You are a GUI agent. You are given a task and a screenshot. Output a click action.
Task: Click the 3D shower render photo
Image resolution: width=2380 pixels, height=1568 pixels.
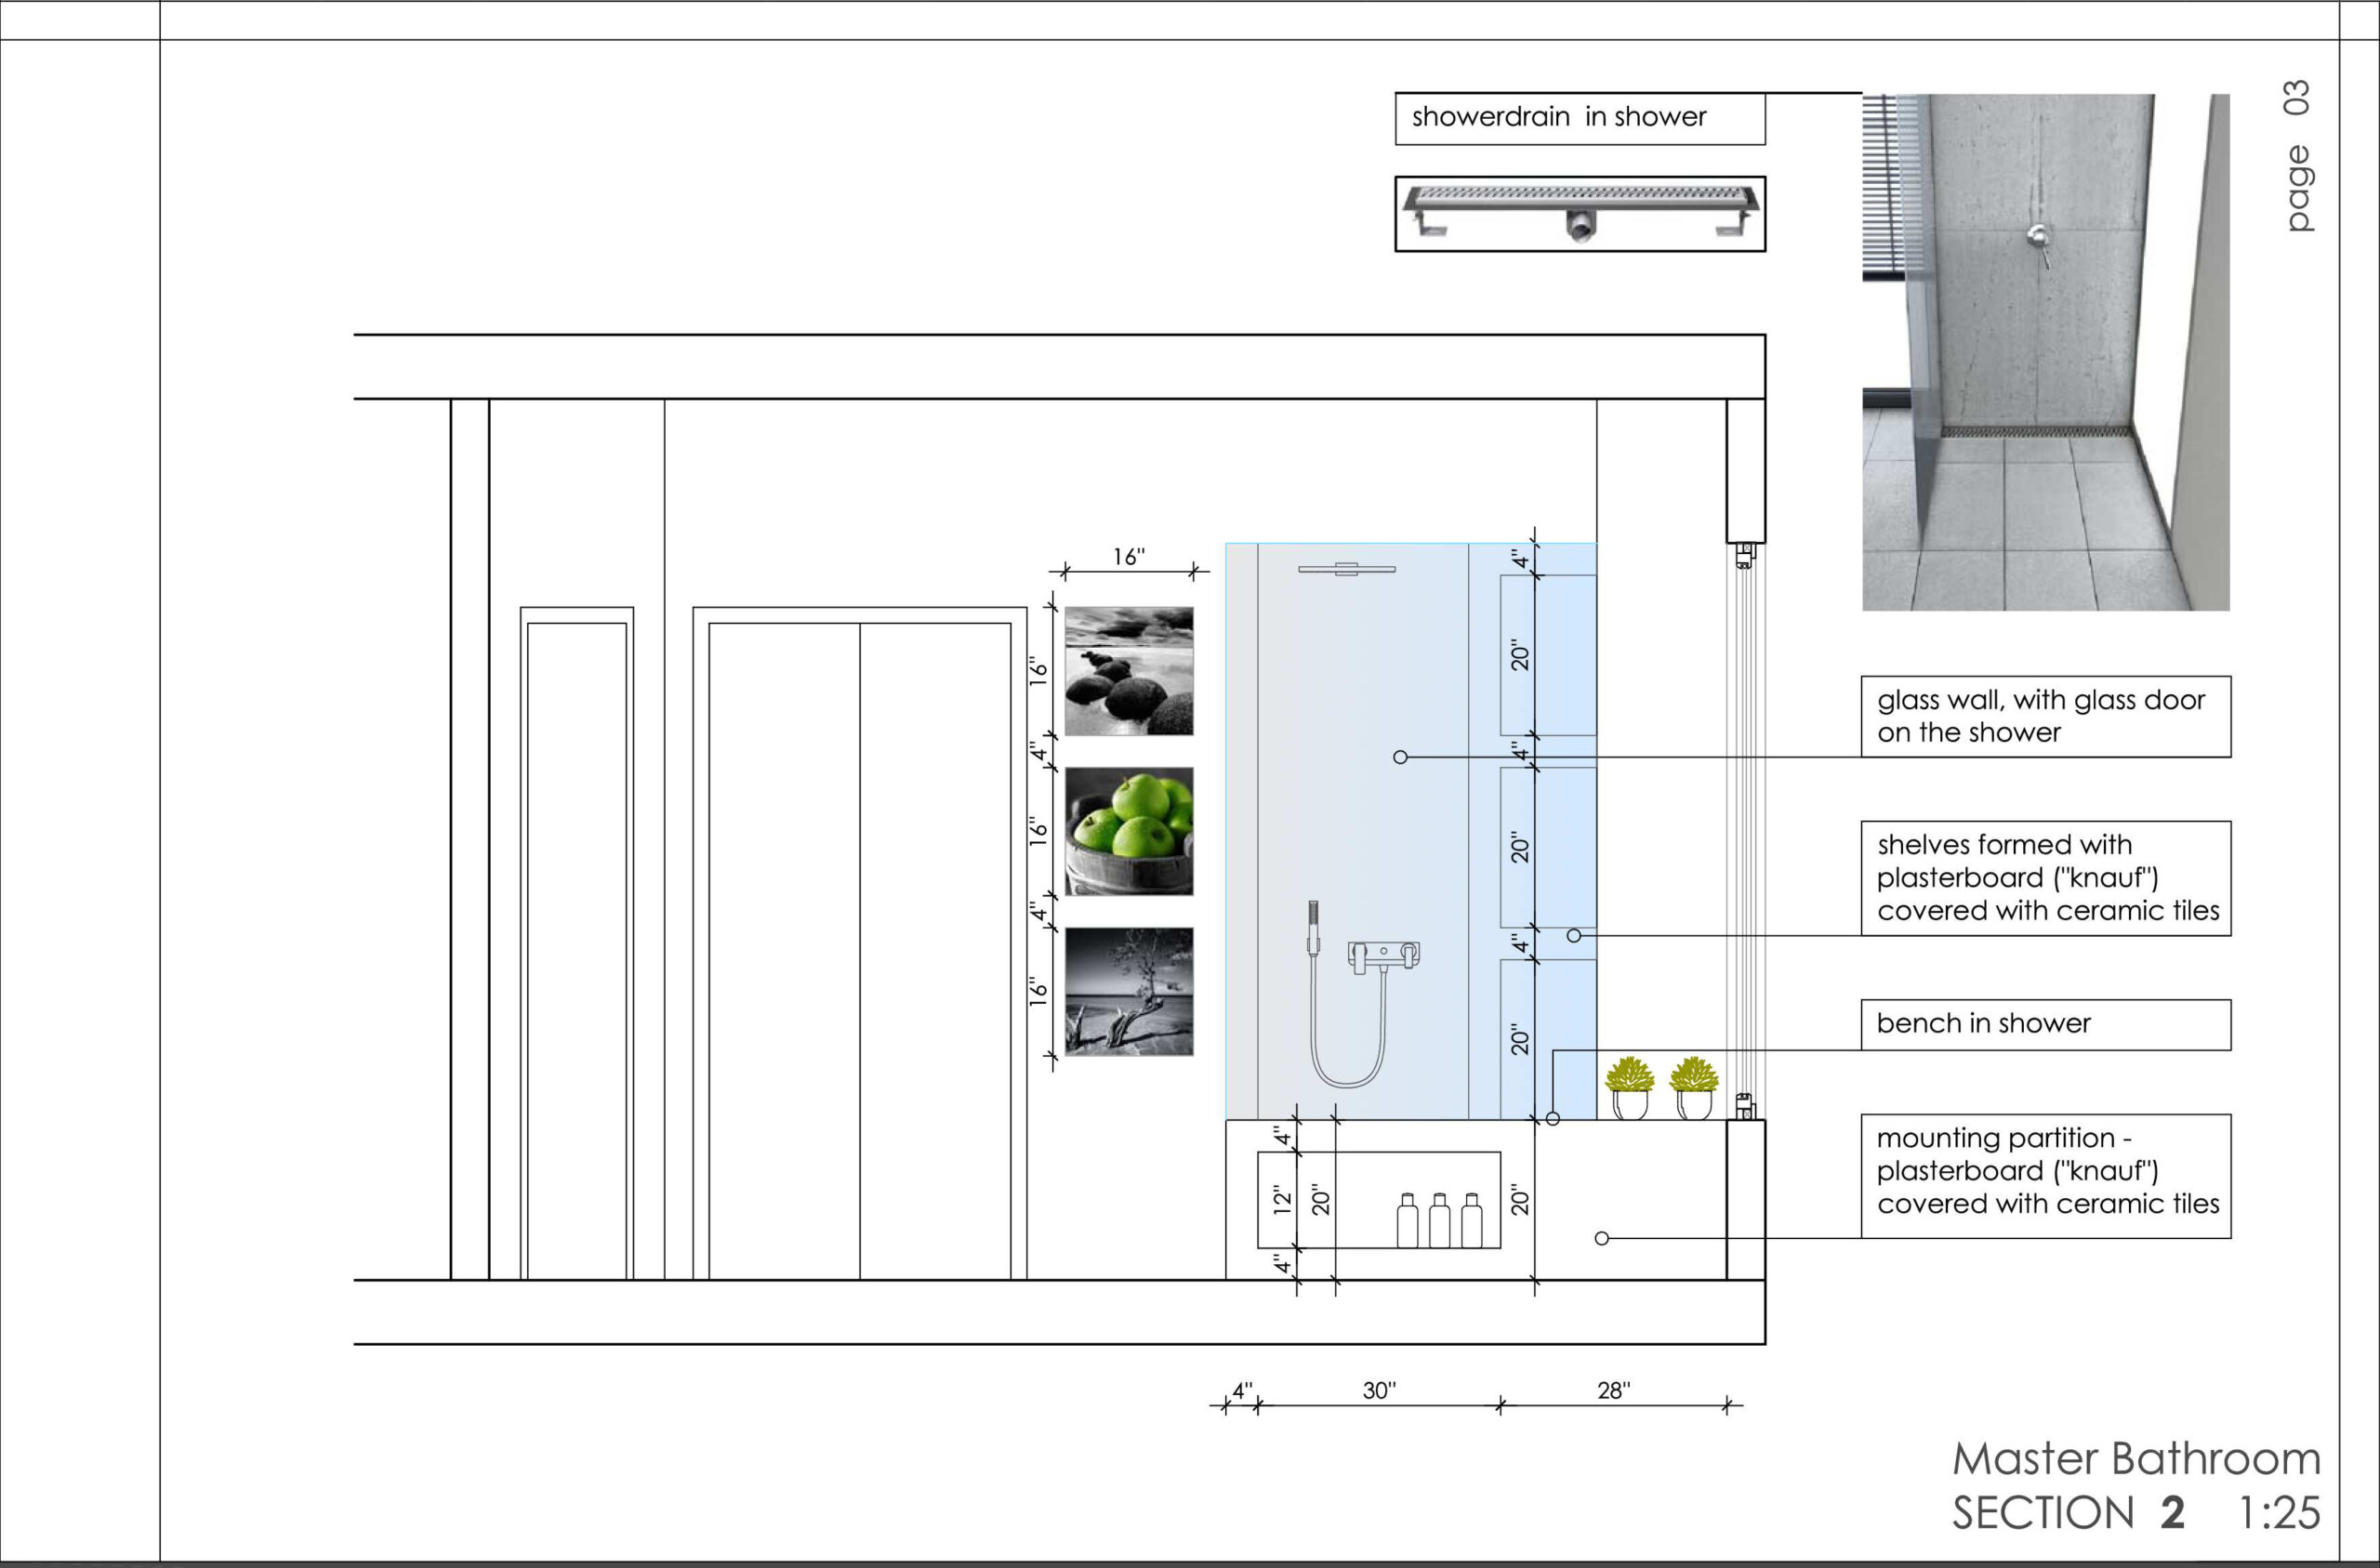[2045, 352]
